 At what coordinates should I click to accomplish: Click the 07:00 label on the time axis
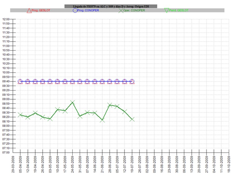[x=6, y=153]
